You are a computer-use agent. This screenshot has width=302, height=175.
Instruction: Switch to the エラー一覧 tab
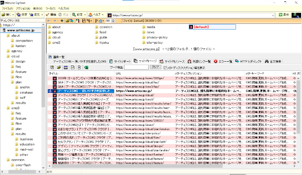(x=223, y=62)
